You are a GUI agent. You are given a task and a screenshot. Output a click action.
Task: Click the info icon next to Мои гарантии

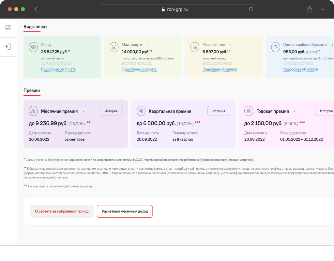click(231, 45)
